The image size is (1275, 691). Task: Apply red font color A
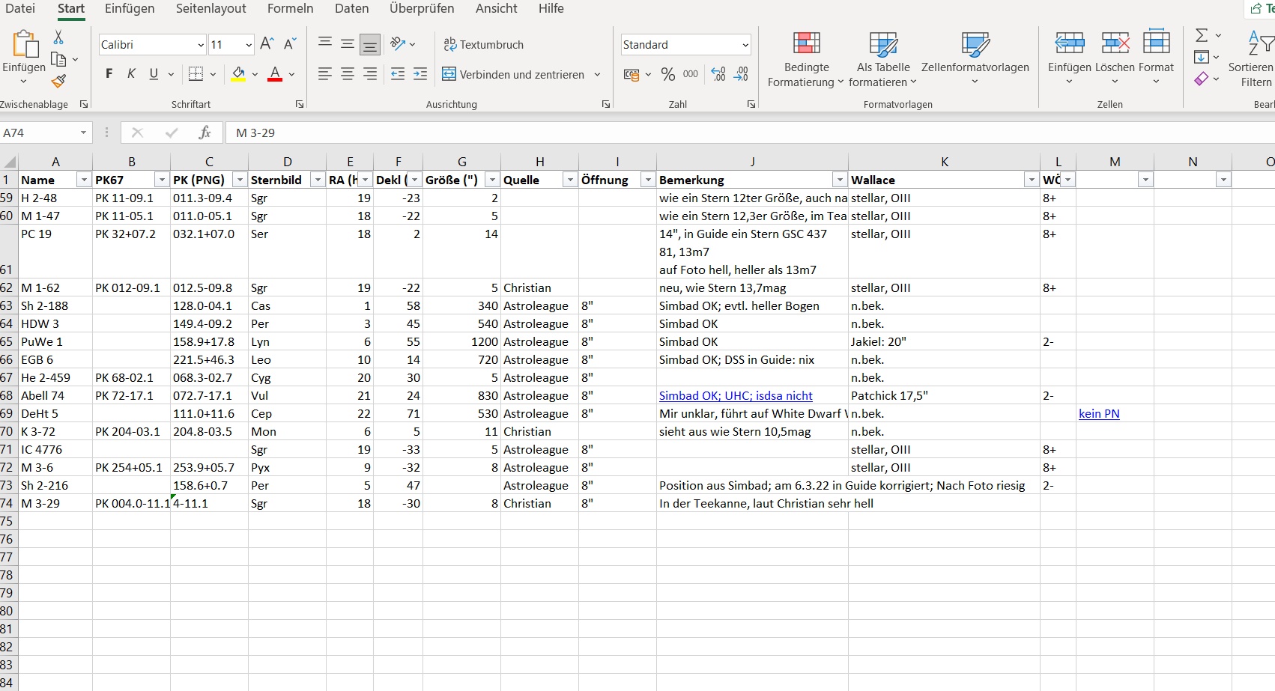click(275, 73)
